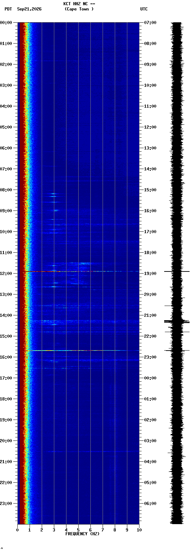Click the '6' frequency axis tick label

click(x=90, y=530)
